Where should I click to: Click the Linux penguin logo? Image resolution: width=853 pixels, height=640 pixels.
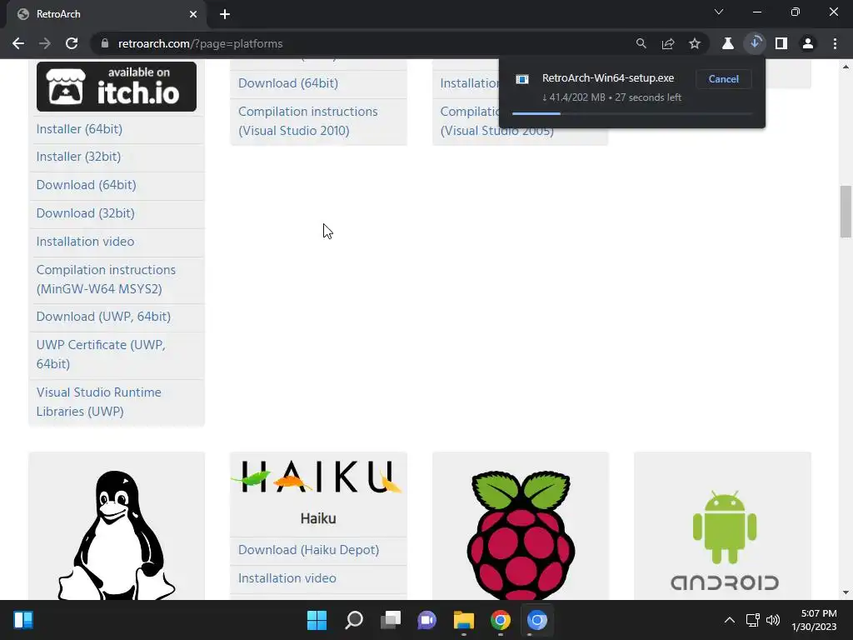pyautogui.click(x=117, y=536)
